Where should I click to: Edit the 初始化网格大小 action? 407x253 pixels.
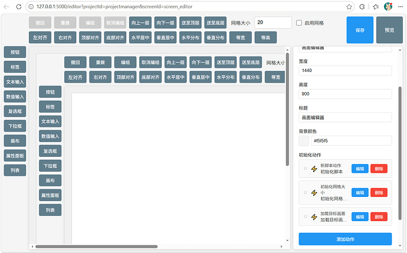click(360, 193)
